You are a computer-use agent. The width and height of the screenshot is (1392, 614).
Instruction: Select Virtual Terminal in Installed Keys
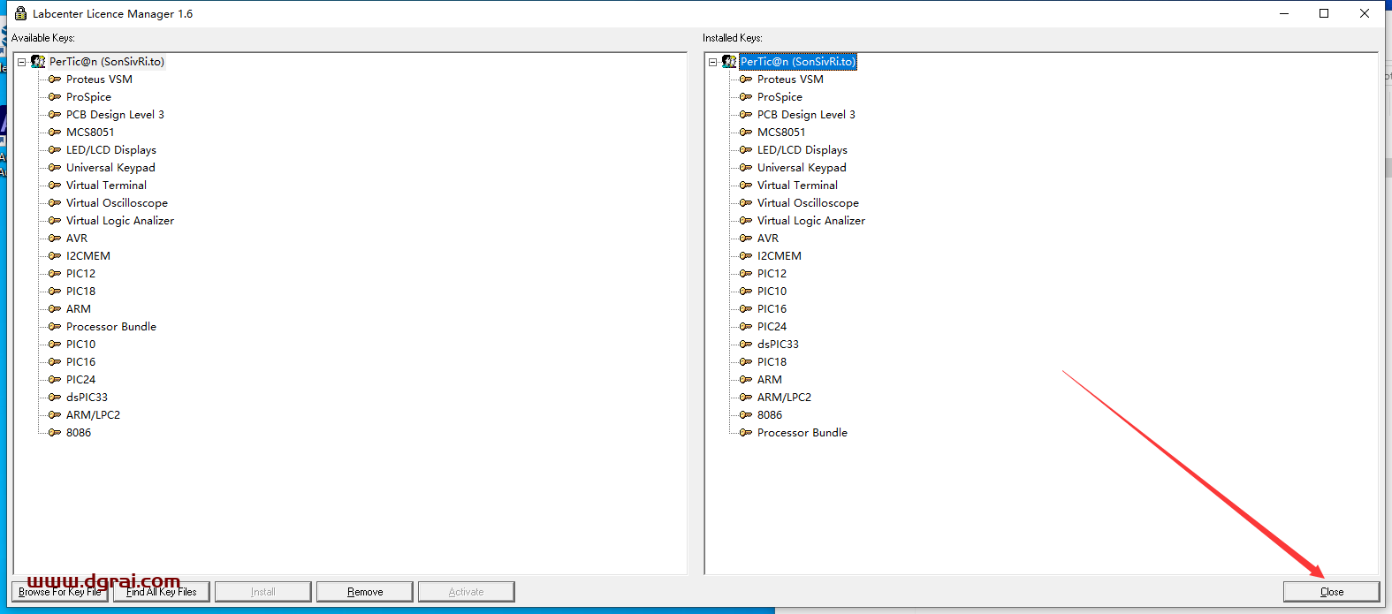point(797,186)
